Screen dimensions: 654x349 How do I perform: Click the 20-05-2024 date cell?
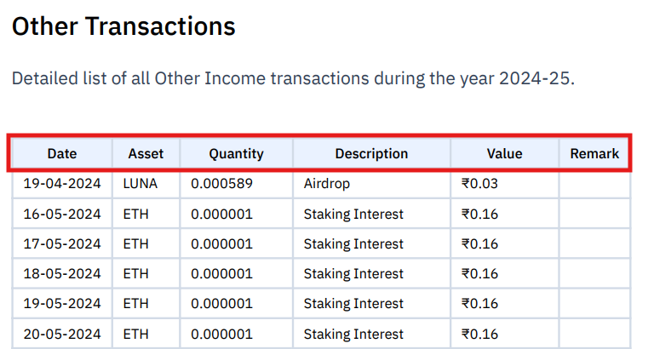[x=61, y=334]
